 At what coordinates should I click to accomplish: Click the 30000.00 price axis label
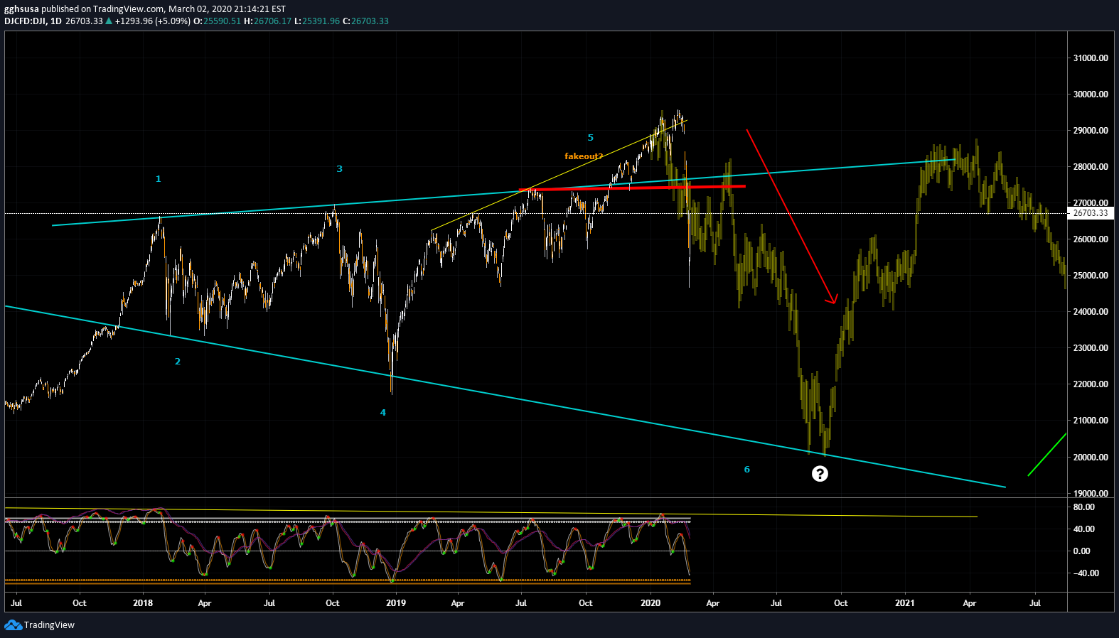(1091, 94)
